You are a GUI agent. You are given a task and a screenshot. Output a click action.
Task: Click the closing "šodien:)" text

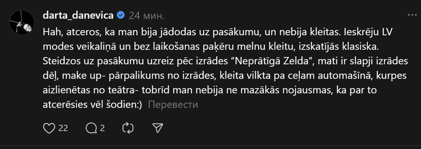pyautogui.click(x=126, y=104)
